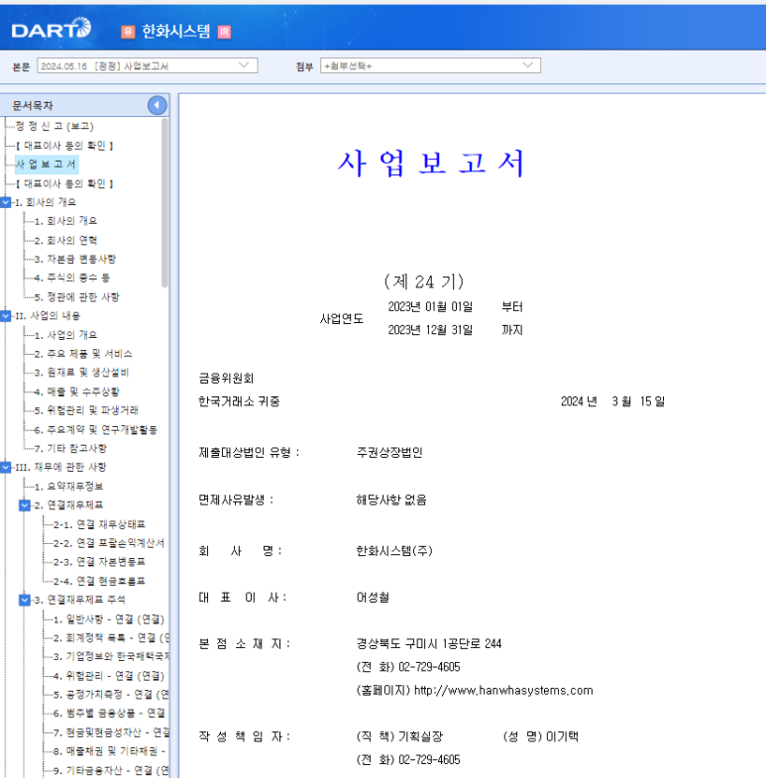Go to 1. 일반사항 - 연결 note
The image size is (766, 778).
(x=109, y=619)
